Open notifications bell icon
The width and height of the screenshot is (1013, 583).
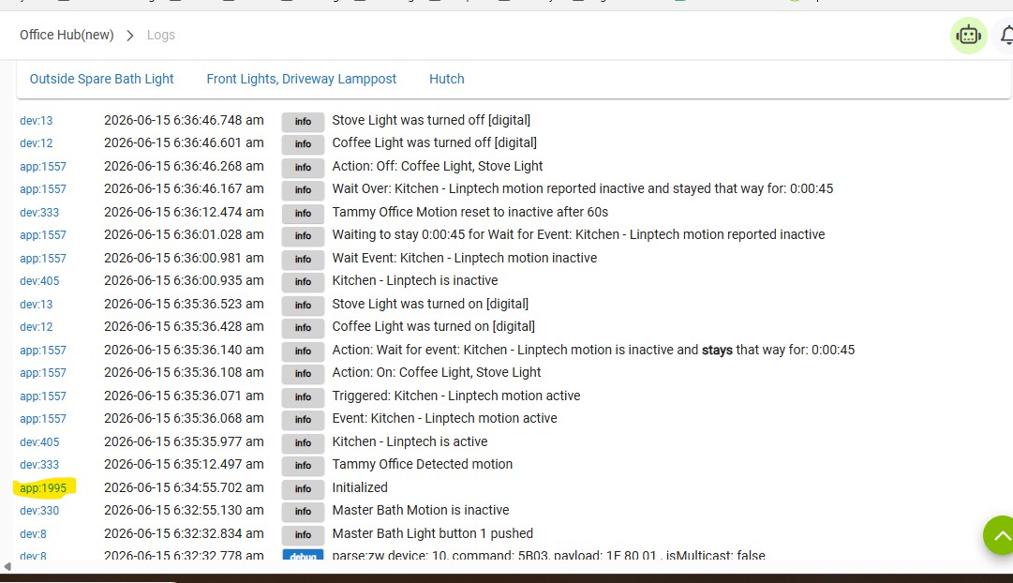[x=1006, y=35]
